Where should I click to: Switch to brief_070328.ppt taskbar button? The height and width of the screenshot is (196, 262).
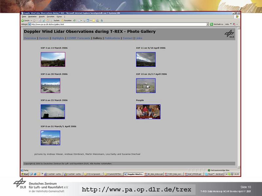pyautogui.click(x=194, y=174)
